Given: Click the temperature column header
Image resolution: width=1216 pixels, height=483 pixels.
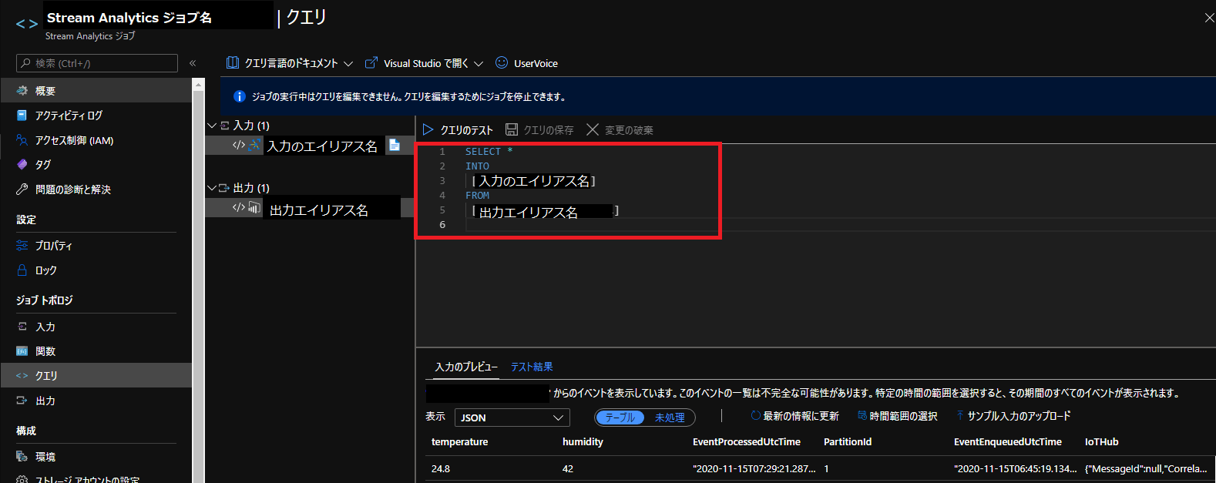Looking at the screenshot, I should (x=459, y=442).
